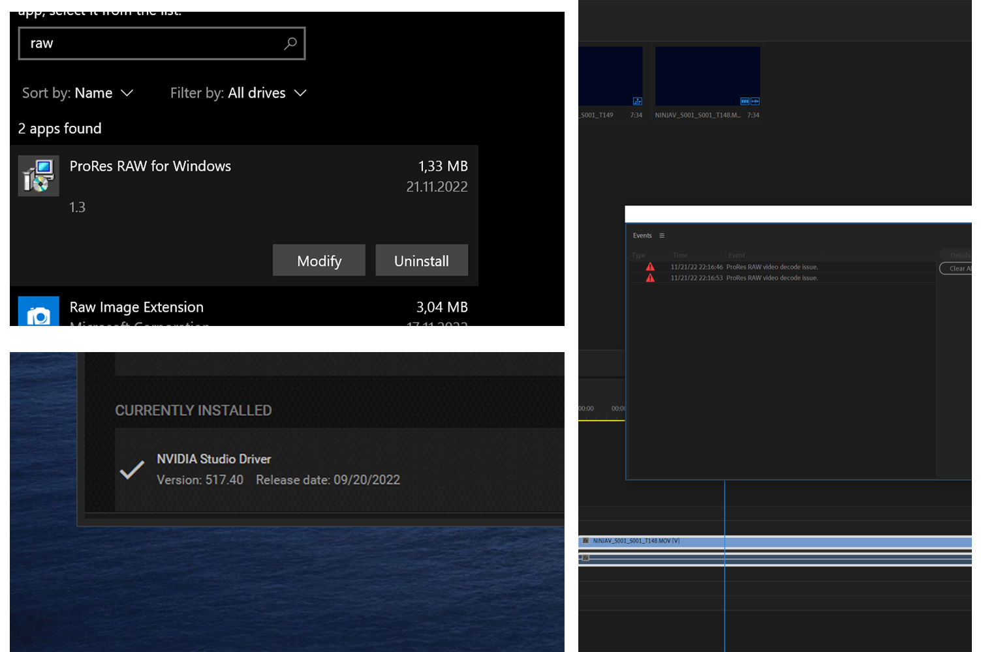Click the Modify button
This screenshot has height=652, width=981.
pyautogui.click(x=319, y=260)
